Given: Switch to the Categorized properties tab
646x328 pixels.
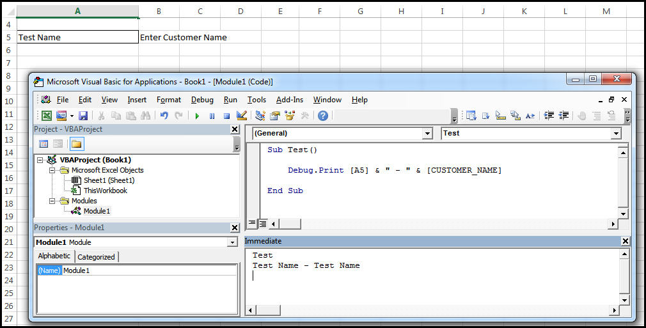Looking at the screenshot, I should [96, 257].
